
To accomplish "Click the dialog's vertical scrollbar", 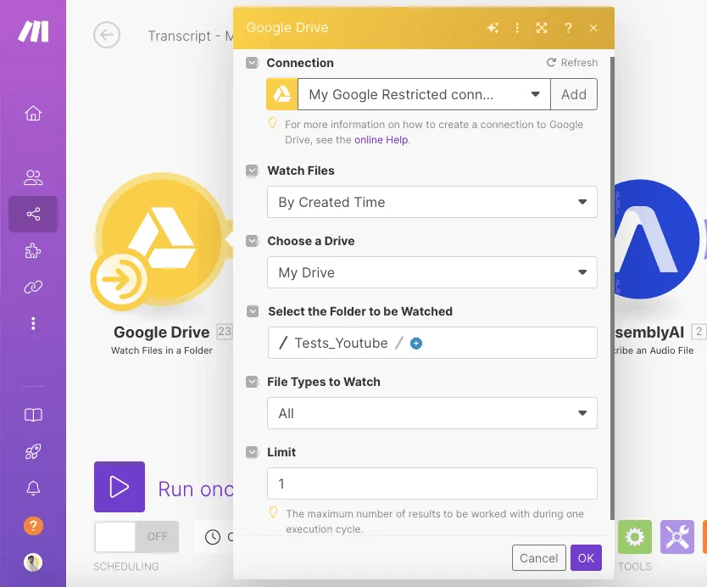I will [612, 288].
